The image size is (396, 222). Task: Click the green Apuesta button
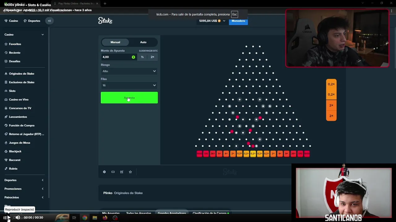[129, 98]
